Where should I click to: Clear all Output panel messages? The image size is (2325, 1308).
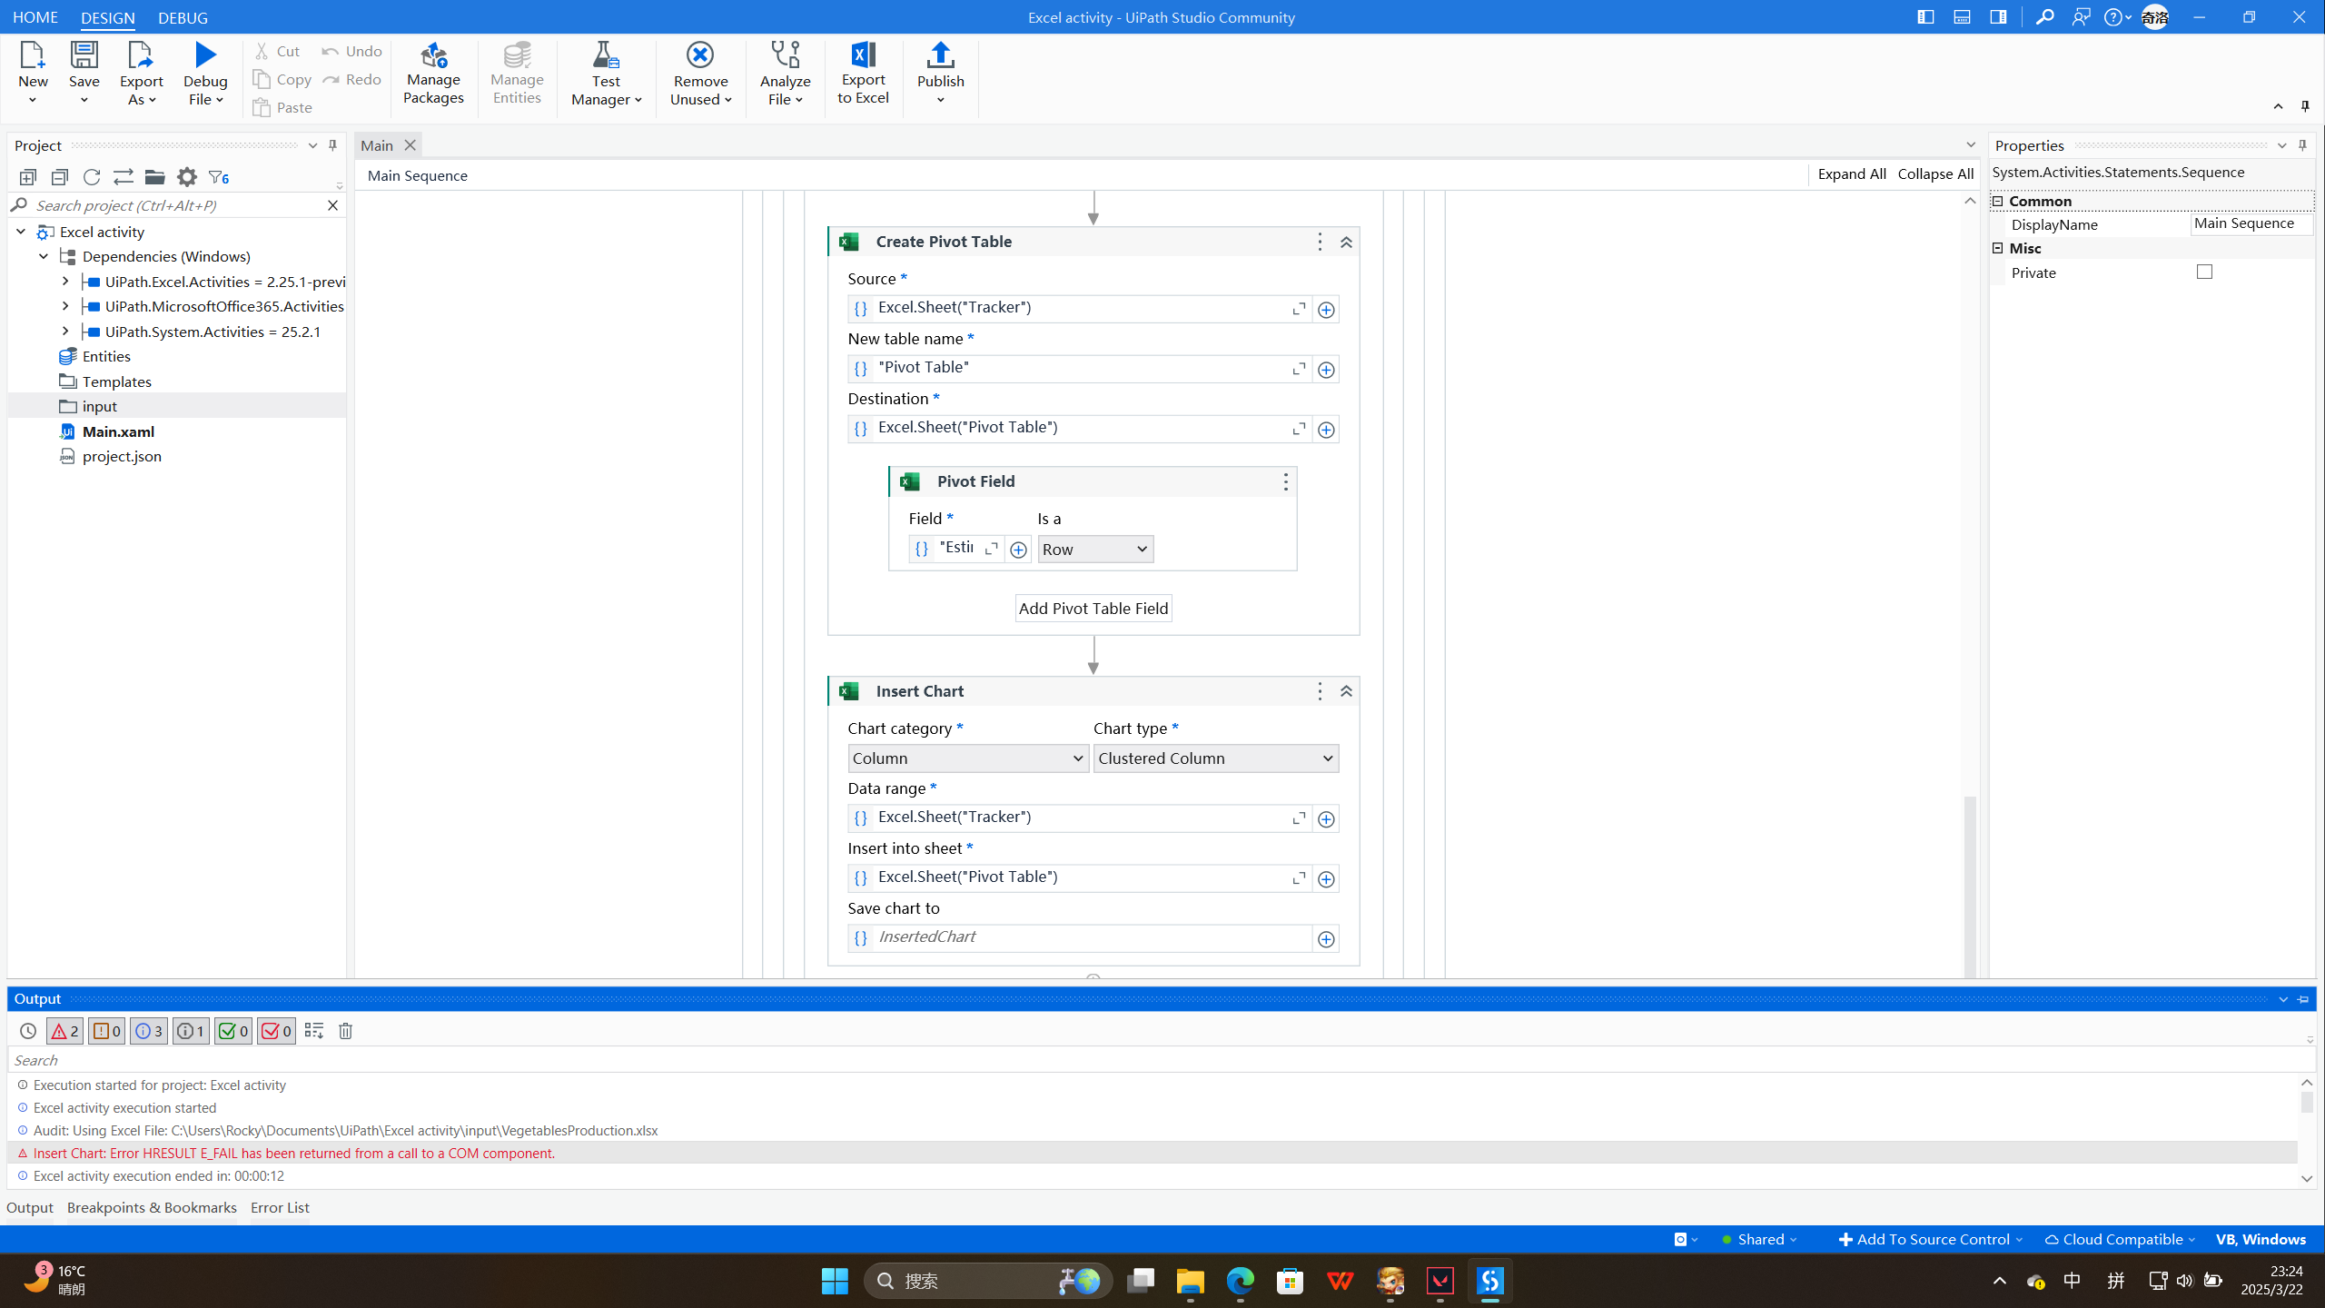345,1031
